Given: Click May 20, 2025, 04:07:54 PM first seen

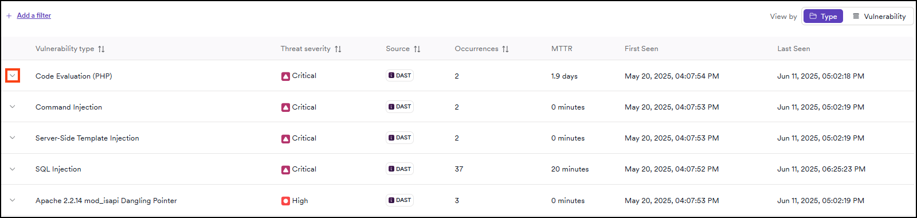Looking at the screenshot, I should (672, 76).
